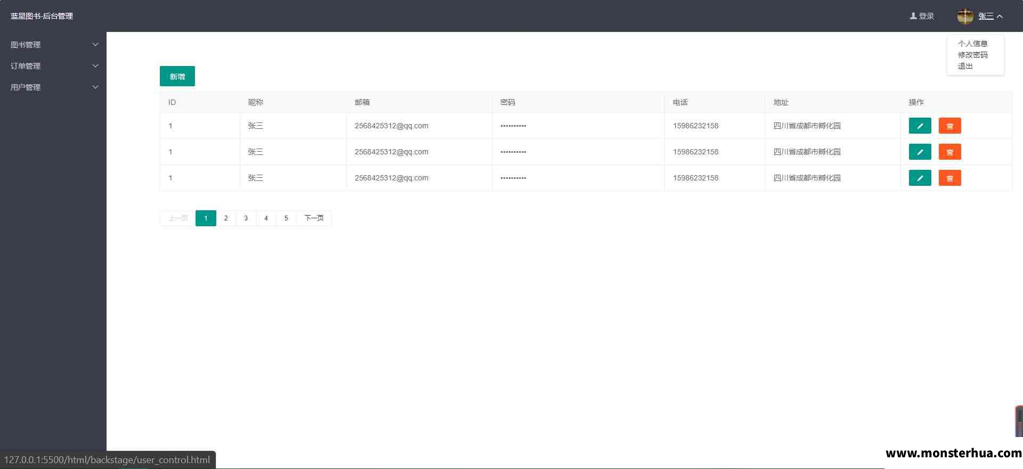Click the phone 15986232158 in the second row

696,152
